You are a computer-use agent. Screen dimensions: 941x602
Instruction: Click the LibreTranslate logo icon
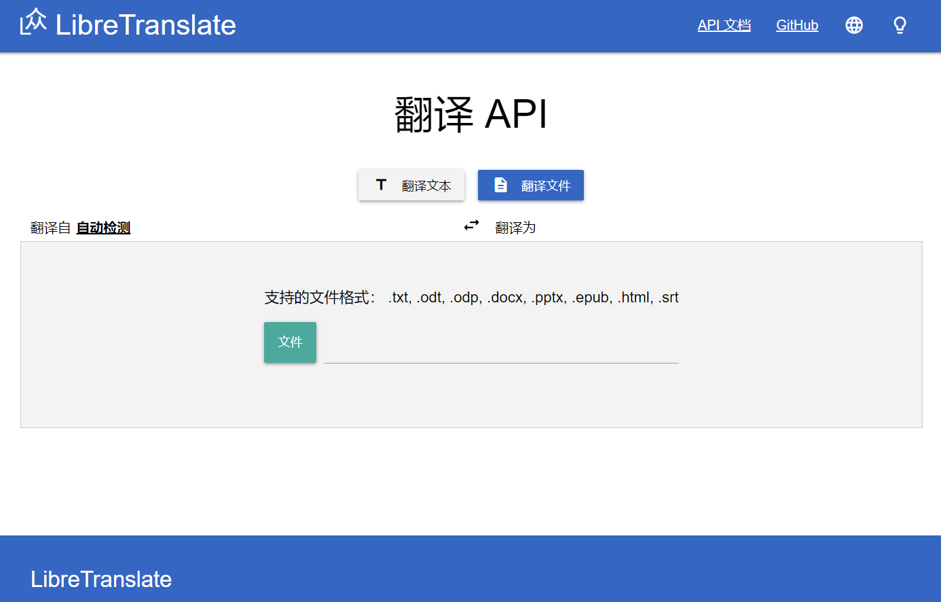tap(33, 22)
